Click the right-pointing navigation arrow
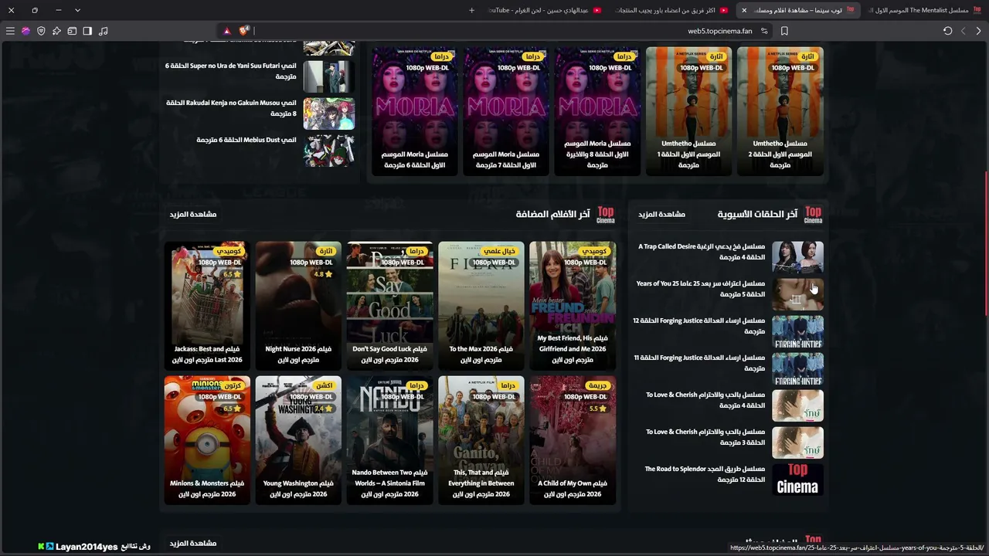This screenshot has width=989, height=556. point(979,31)
